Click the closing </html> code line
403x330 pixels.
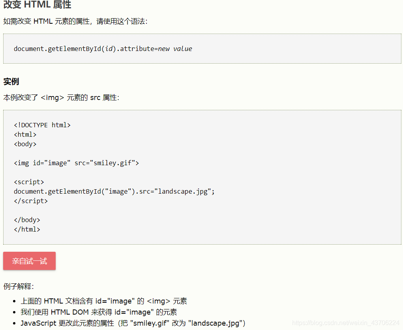pyautogui.click(x=27, y=229)
